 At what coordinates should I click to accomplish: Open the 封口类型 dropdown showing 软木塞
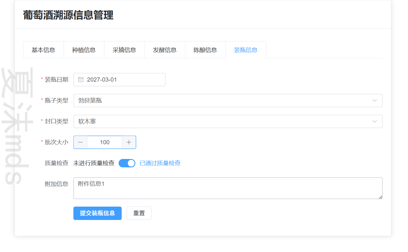[x=228, y=121]
